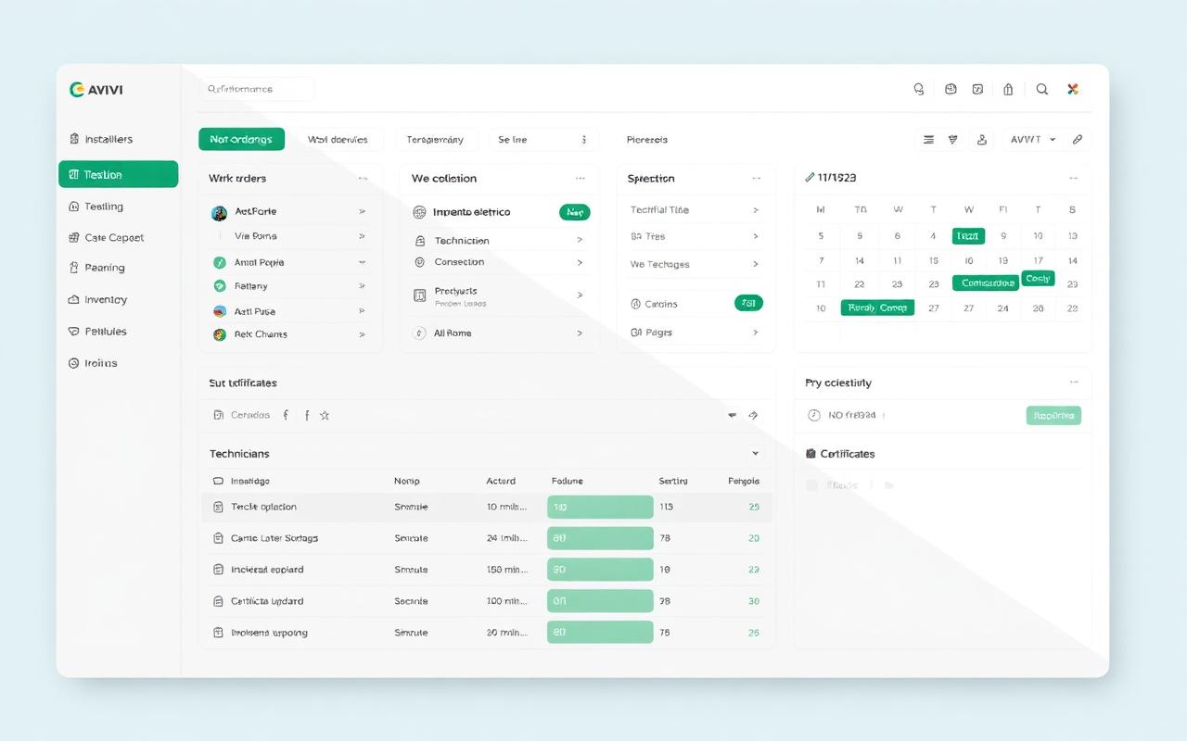
Task: Click the green button in Pry ociestinly panel
Action: [1053, 416]
